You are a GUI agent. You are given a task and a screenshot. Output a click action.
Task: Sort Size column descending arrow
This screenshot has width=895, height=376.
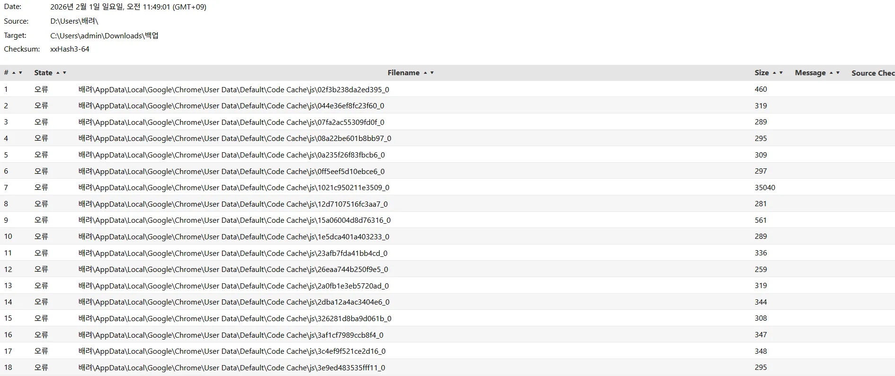[x=781, y=73]
